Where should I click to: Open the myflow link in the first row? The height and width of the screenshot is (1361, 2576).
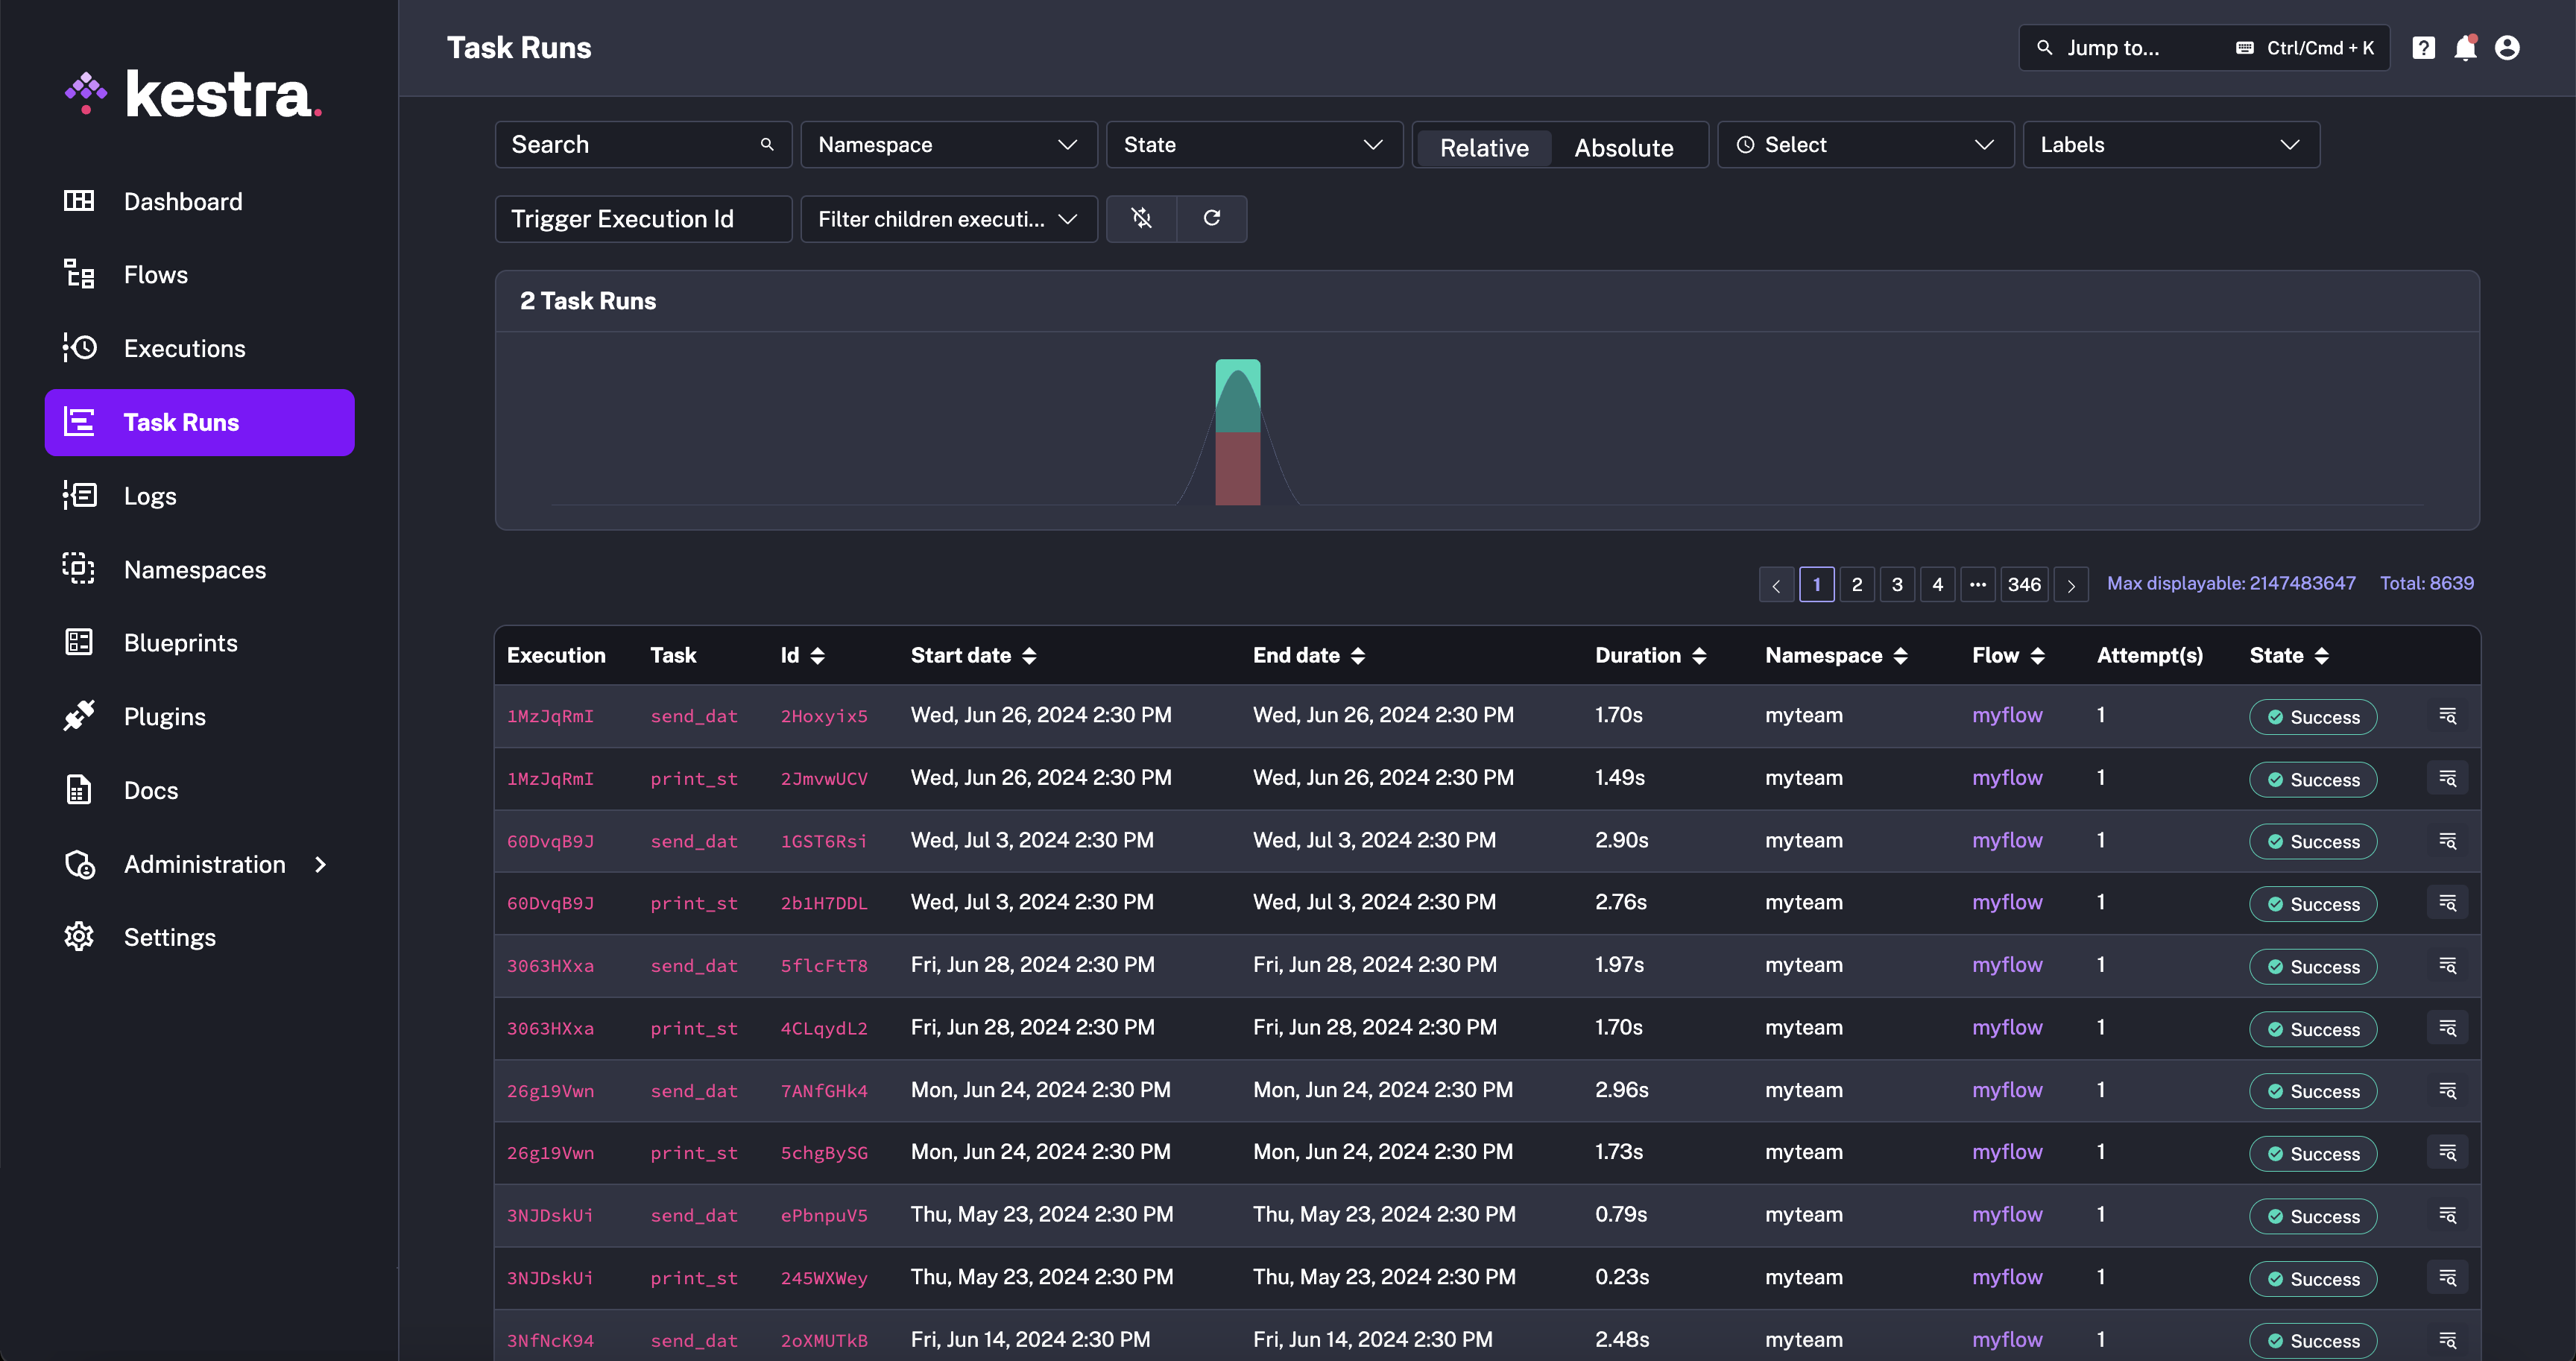point(2007,715)
